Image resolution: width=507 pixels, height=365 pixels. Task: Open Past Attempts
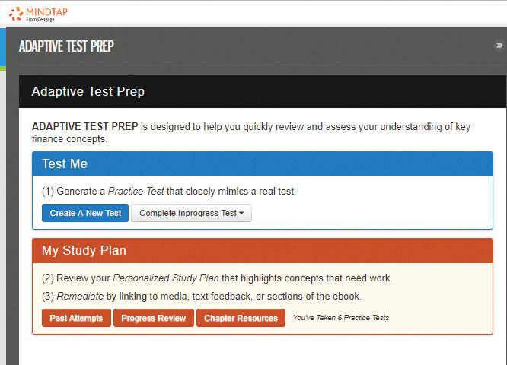pos(76,318)
